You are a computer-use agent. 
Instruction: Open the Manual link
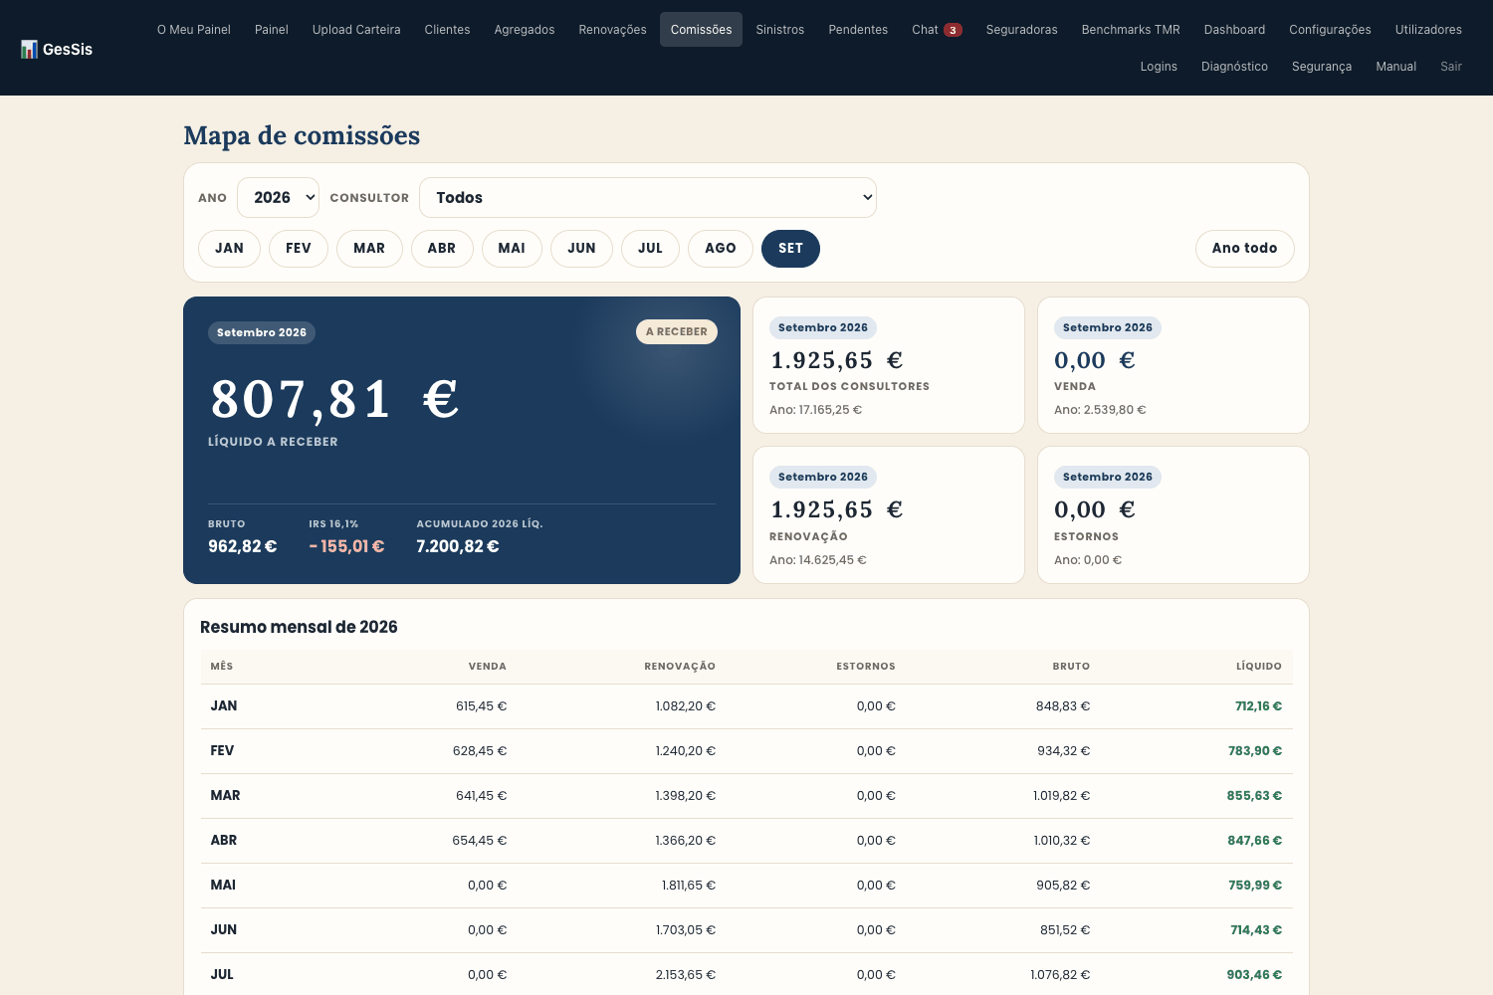click(1395, 67)
